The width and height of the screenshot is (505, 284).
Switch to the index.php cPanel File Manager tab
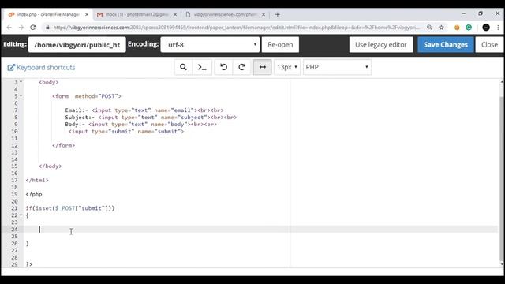(x=48, y=14)
